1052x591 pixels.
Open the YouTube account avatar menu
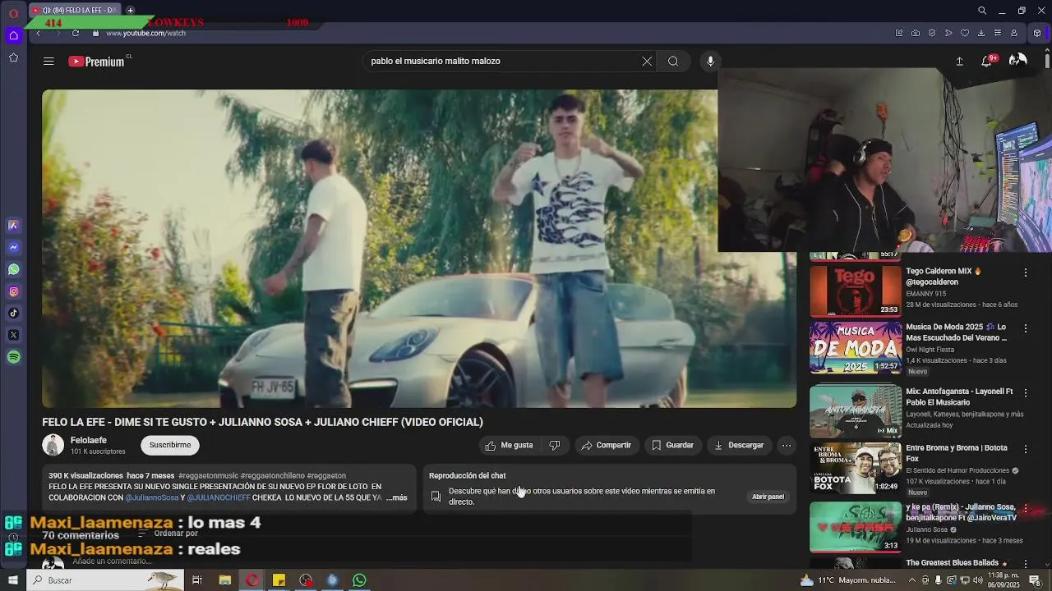click(x=1017, y=61)
